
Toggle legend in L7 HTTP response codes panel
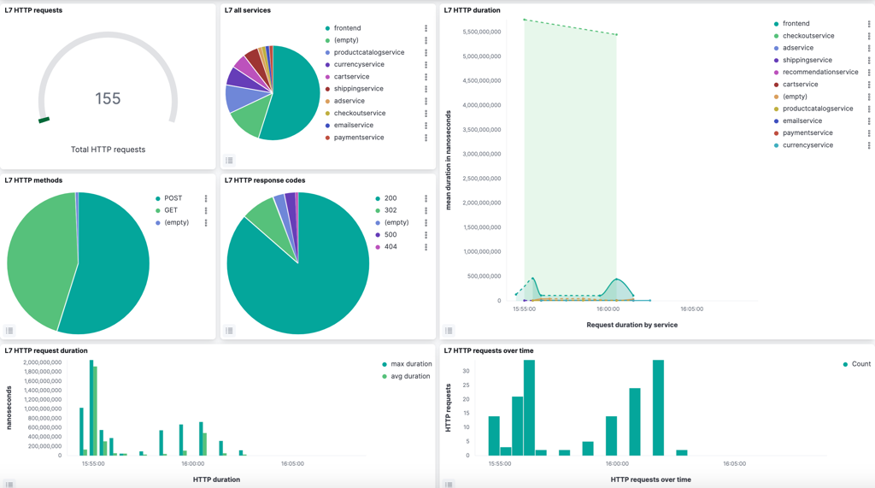pos(229,331)
